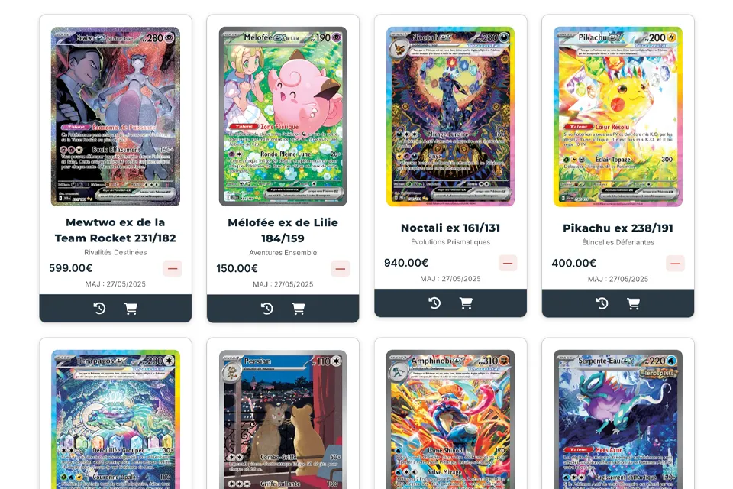Click minus button beside 400.00€ price
Image resolution: width=733 pixels, height=489 pixels.
675,263
